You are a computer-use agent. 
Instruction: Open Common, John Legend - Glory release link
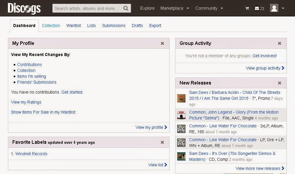pyautogui.click(x=234, y=115)
